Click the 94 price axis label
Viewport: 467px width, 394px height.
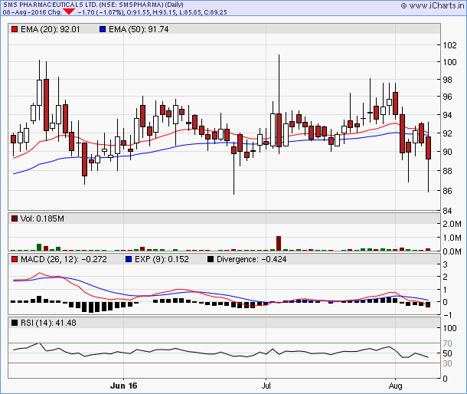447,115
